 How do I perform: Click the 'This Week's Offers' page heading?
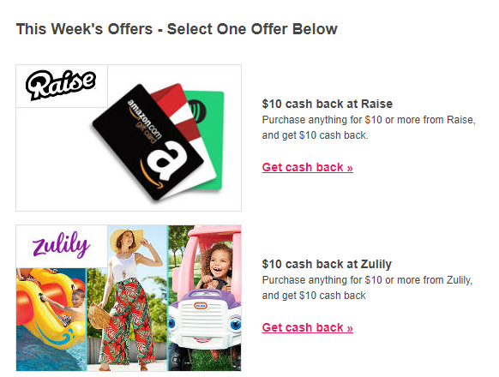[x=177, y=29]
